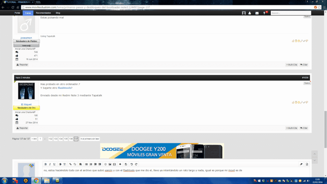The image size is (327, 184).
Task: Open the smilies picker in the editor
Action: (x=105, y=164)
